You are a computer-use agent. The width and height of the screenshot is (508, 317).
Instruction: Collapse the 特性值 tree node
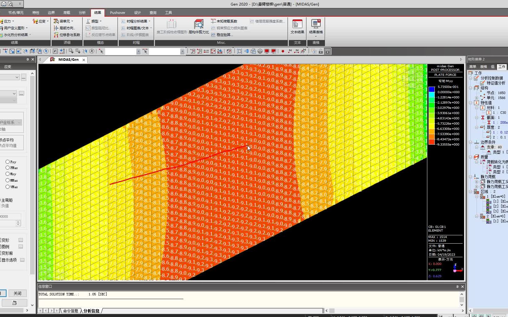[x=471, y=103]
